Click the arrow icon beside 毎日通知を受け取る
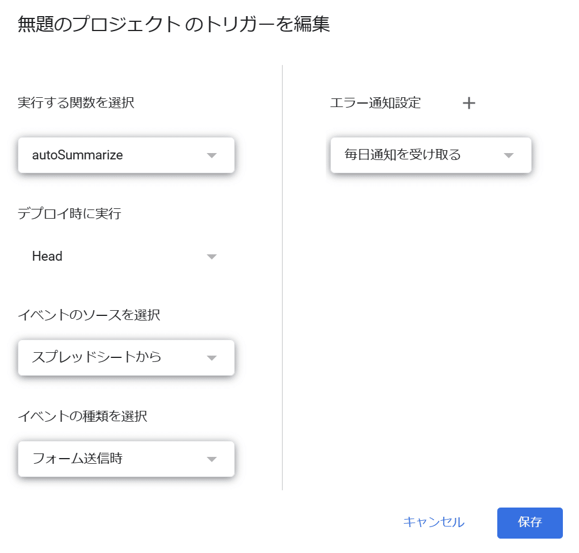The width and height of the screenshot is (579, 553). pos(508,155)
